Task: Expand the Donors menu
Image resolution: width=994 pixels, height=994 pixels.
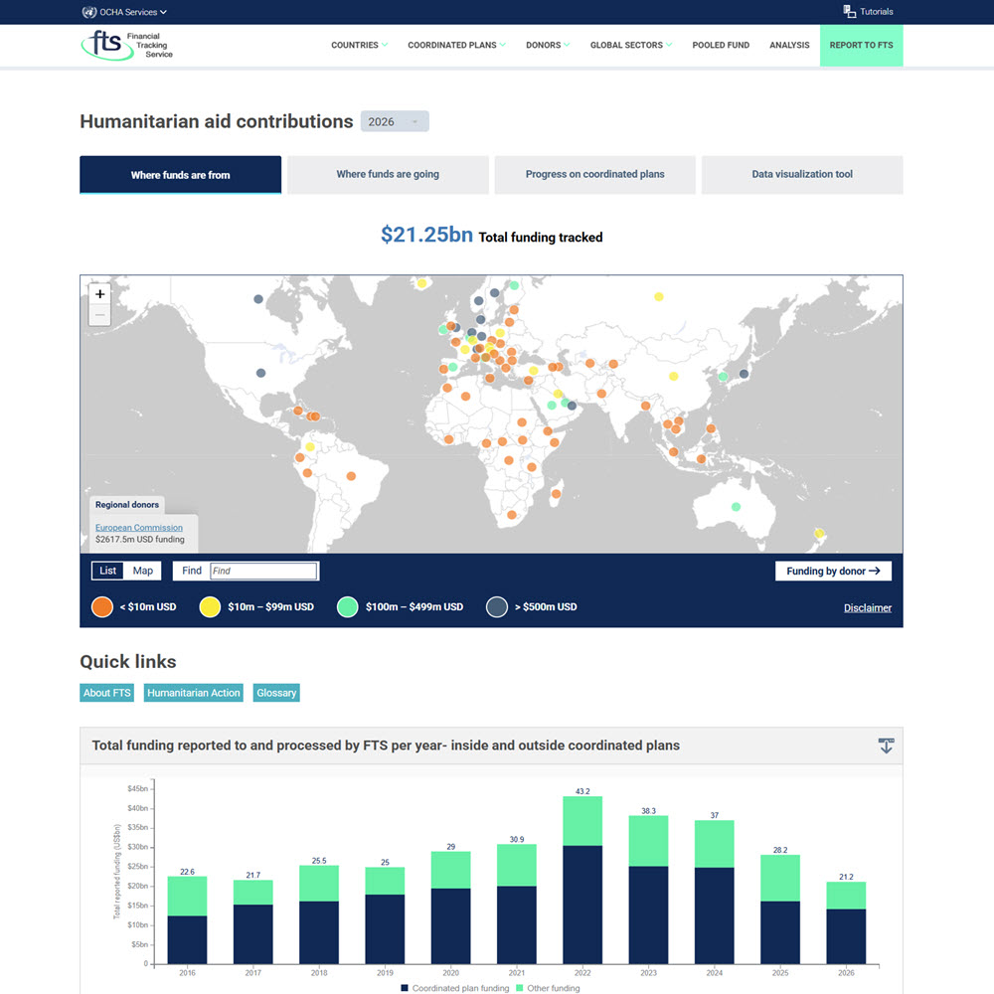Action: [548, 45]
